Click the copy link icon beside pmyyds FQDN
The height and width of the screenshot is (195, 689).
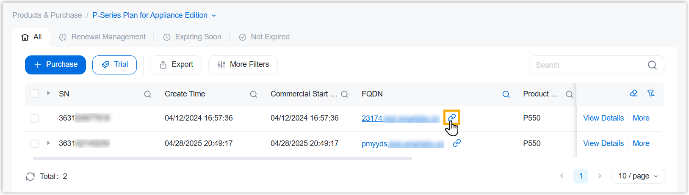tap(457, 143)
